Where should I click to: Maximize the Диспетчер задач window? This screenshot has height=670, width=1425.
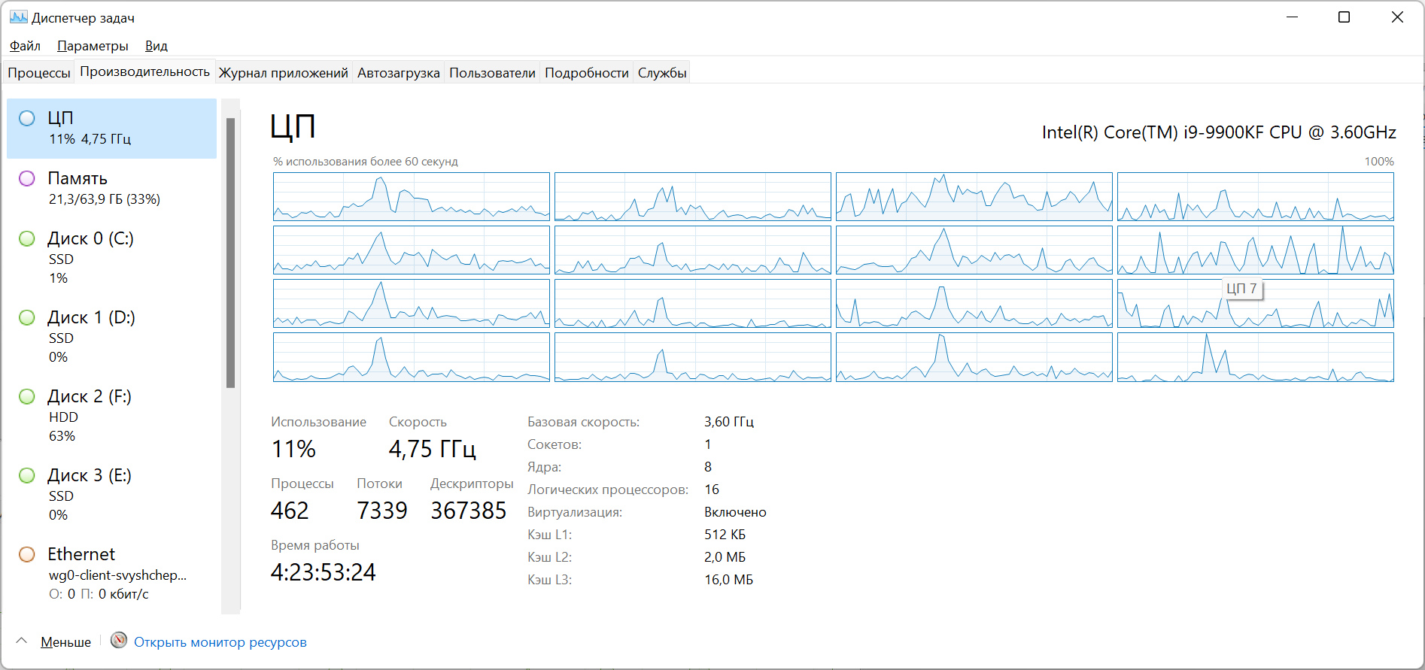[x=1344, y=17]
